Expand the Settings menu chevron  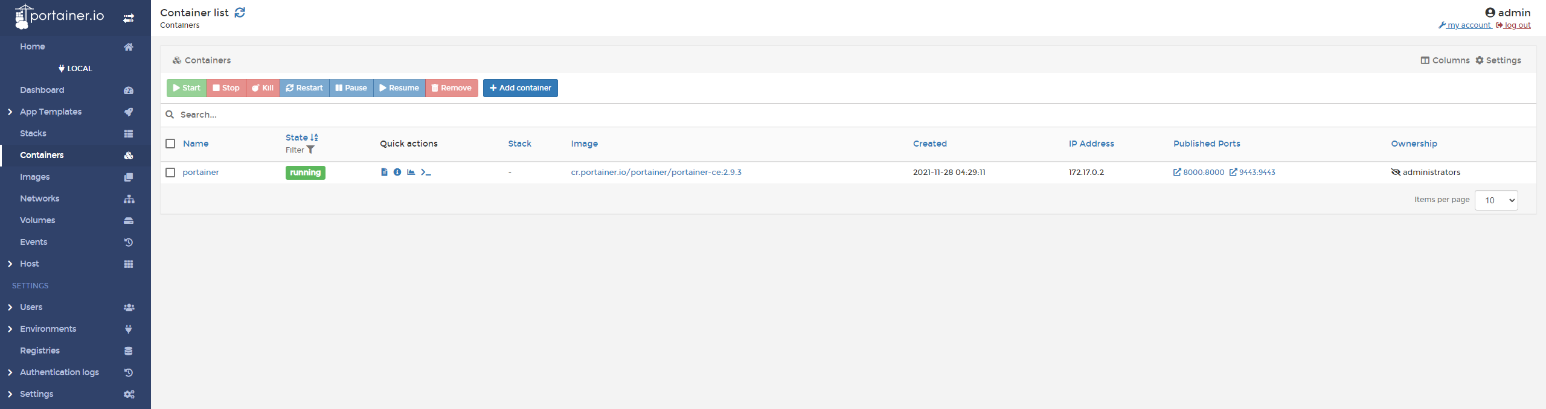click(x=10, y=395)
